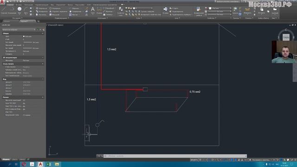Expand the Рисование panel flyout
Screen dimensions: 297x167
pyautogui.click(x=17, y=18)
